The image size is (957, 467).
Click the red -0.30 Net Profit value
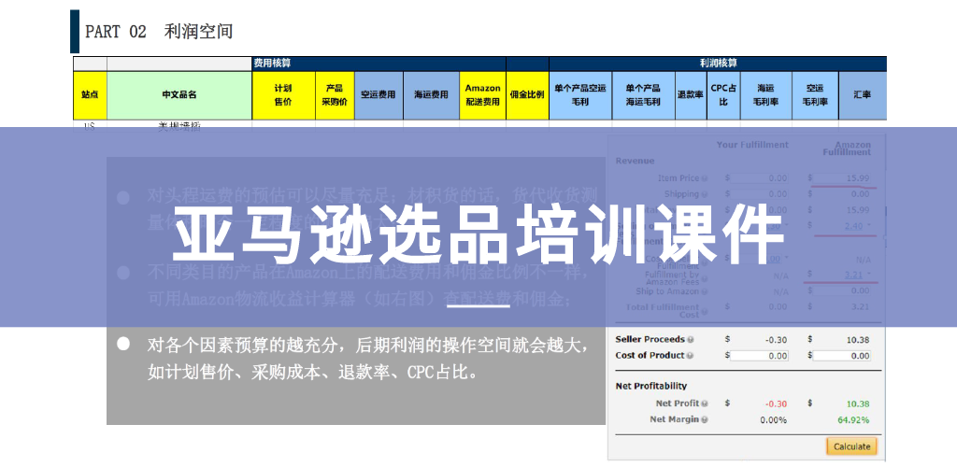pos(776,403)
